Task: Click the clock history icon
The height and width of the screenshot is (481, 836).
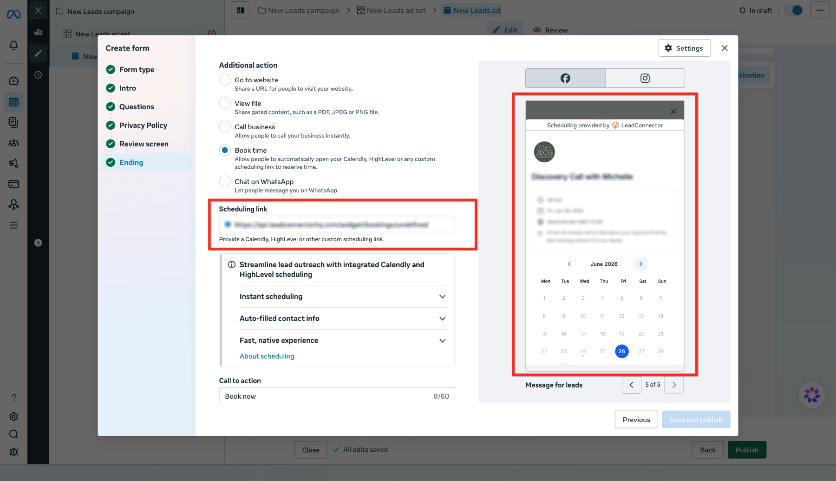Action: (x=38, y=75)
